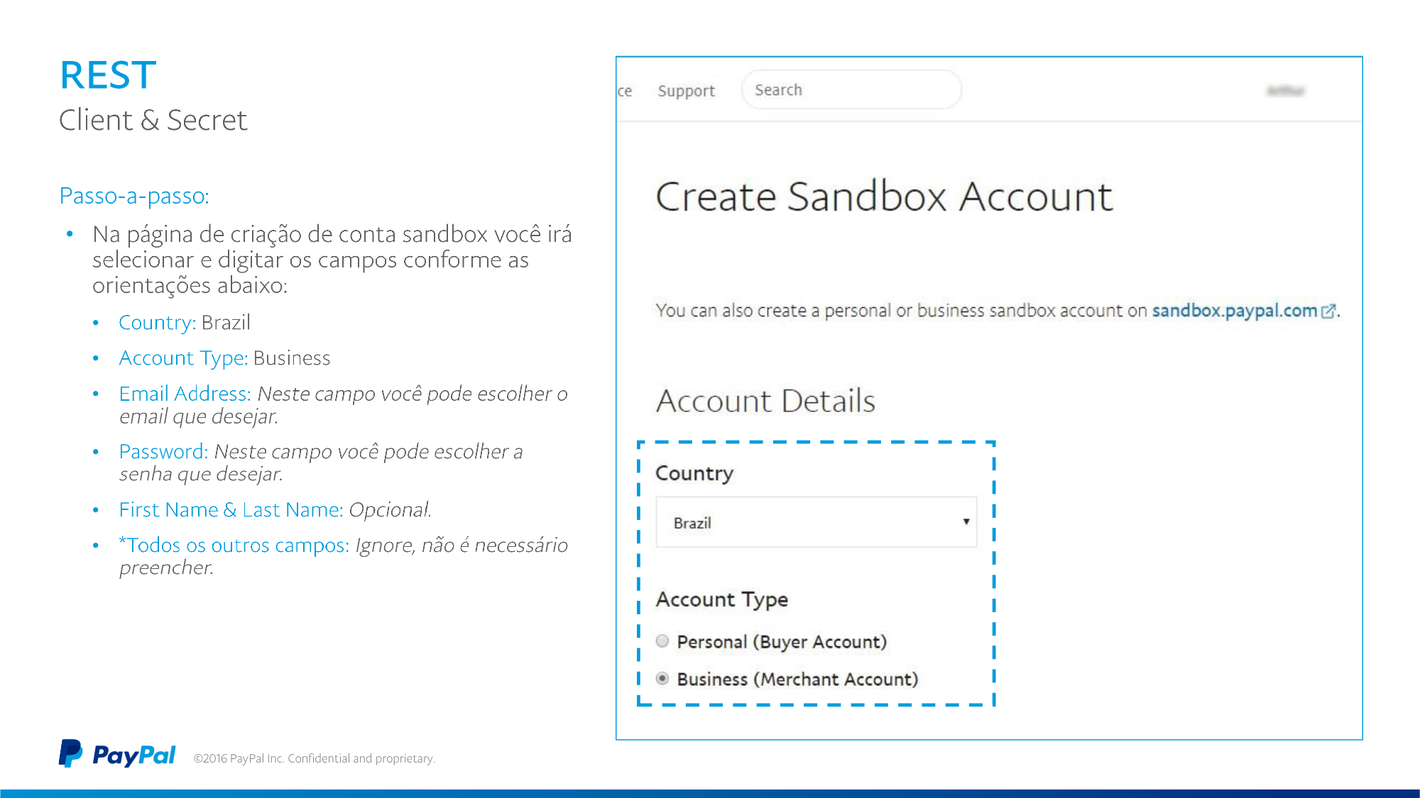Click the PayPal wordmark text in footer

(133, 755)
